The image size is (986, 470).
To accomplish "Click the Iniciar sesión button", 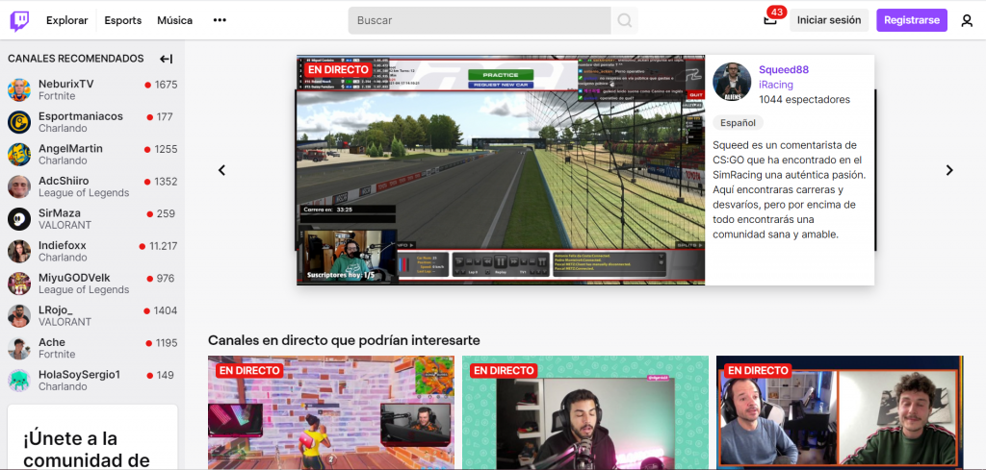I will (829, 20).
